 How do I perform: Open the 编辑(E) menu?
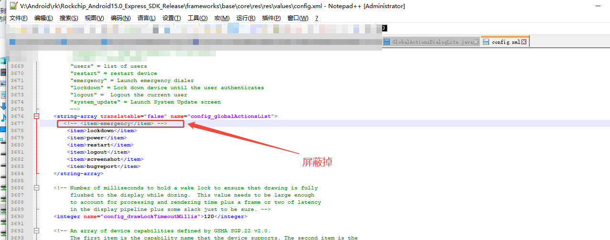coord(43,18)
